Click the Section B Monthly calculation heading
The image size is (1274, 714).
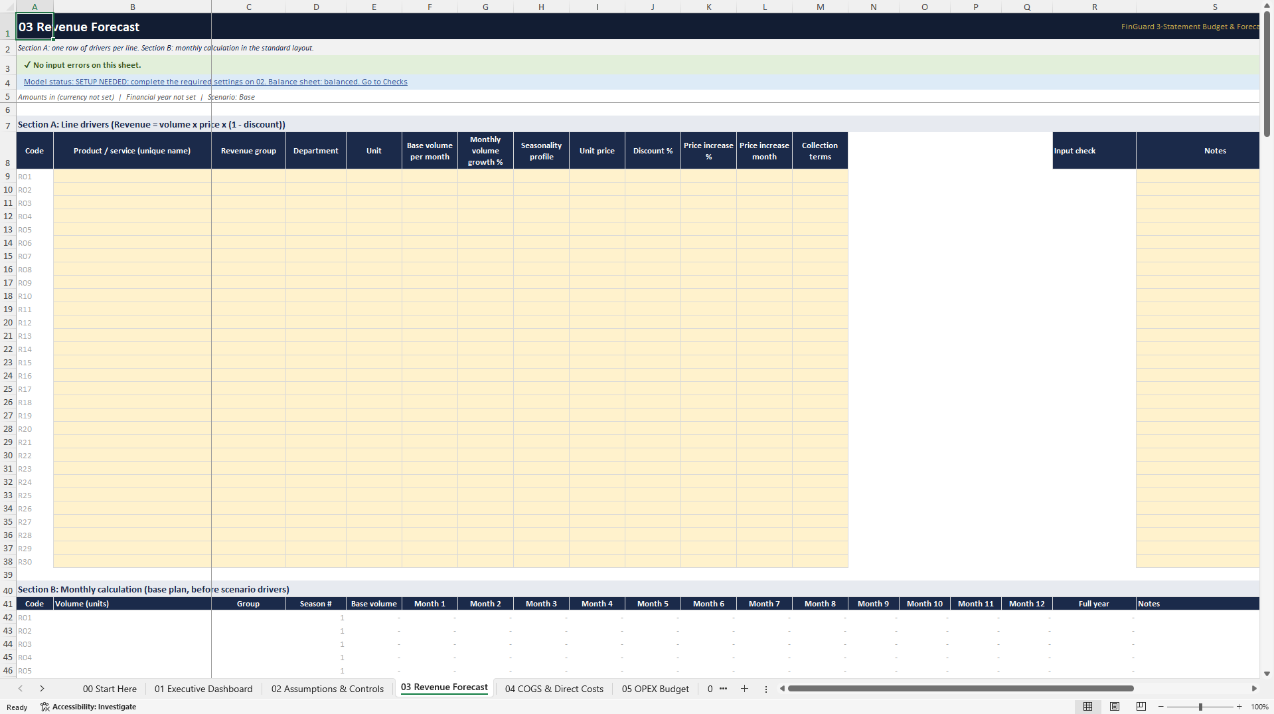pos(153,589)
